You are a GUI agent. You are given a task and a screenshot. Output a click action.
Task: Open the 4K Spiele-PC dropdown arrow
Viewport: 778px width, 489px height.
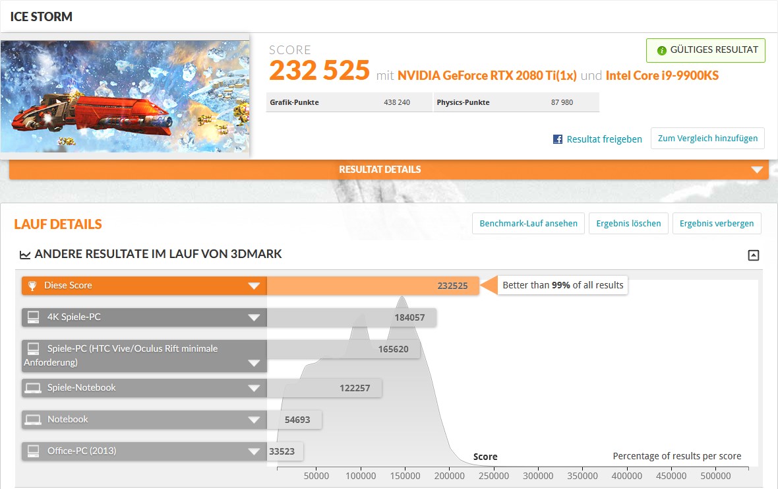pos(254,317)
